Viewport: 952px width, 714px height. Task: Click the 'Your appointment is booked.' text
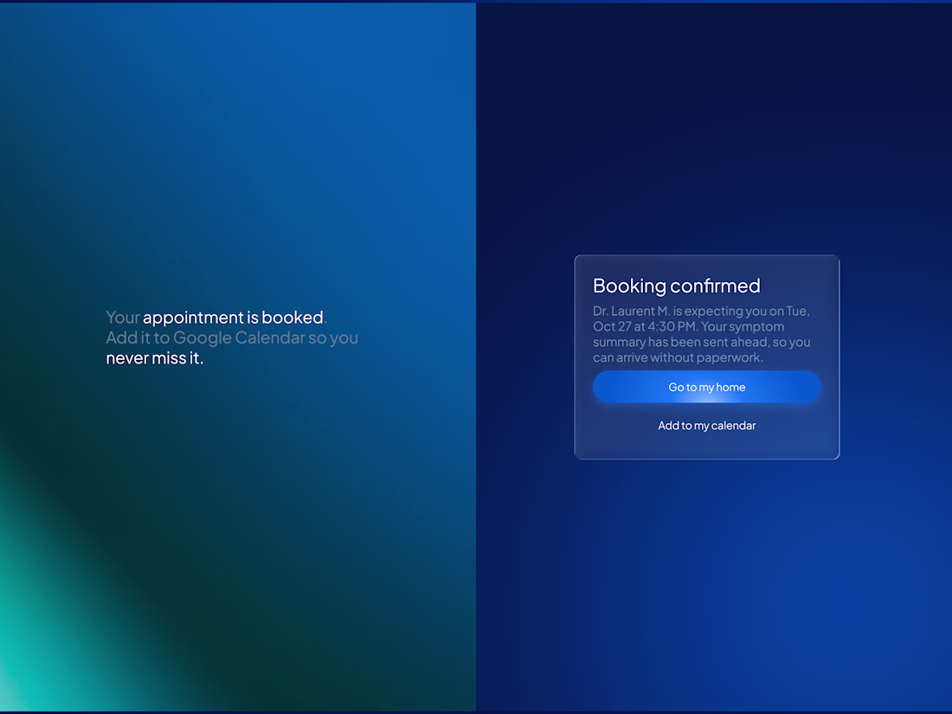(x=216, y=318)
